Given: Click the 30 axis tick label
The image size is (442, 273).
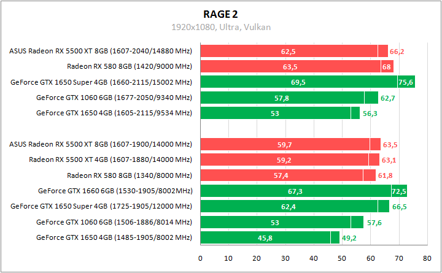Looking at the screenshot, I should [285, 258].
